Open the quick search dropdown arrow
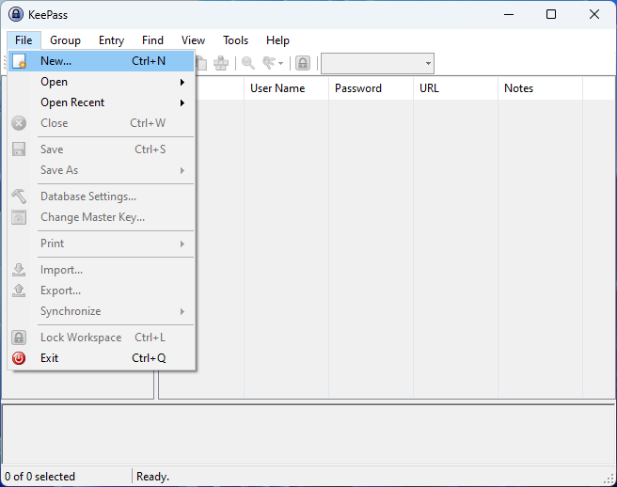617x487 pixels. click(x=428, y=63)
